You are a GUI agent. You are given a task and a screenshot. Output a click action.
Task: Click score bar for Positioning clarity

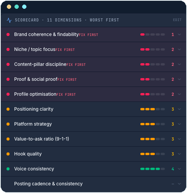point(153,109)
